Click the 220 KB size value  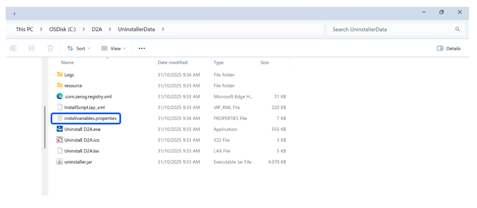click(x=279, y=107)
